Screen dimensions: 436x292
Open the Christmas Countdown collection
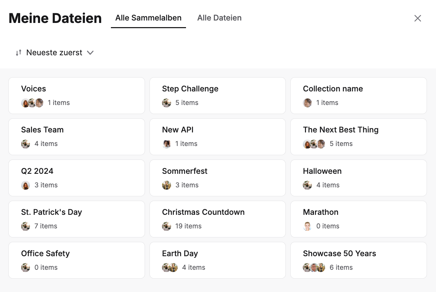(x=218, y=219)
